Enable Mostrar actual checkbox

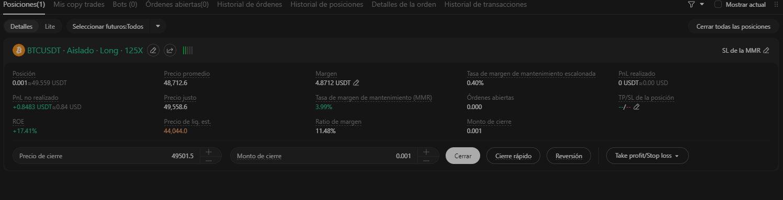pos(718,4)
